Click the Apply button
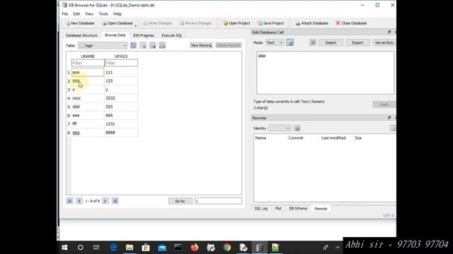Screen dimensions: 453x254 (384, 104)
